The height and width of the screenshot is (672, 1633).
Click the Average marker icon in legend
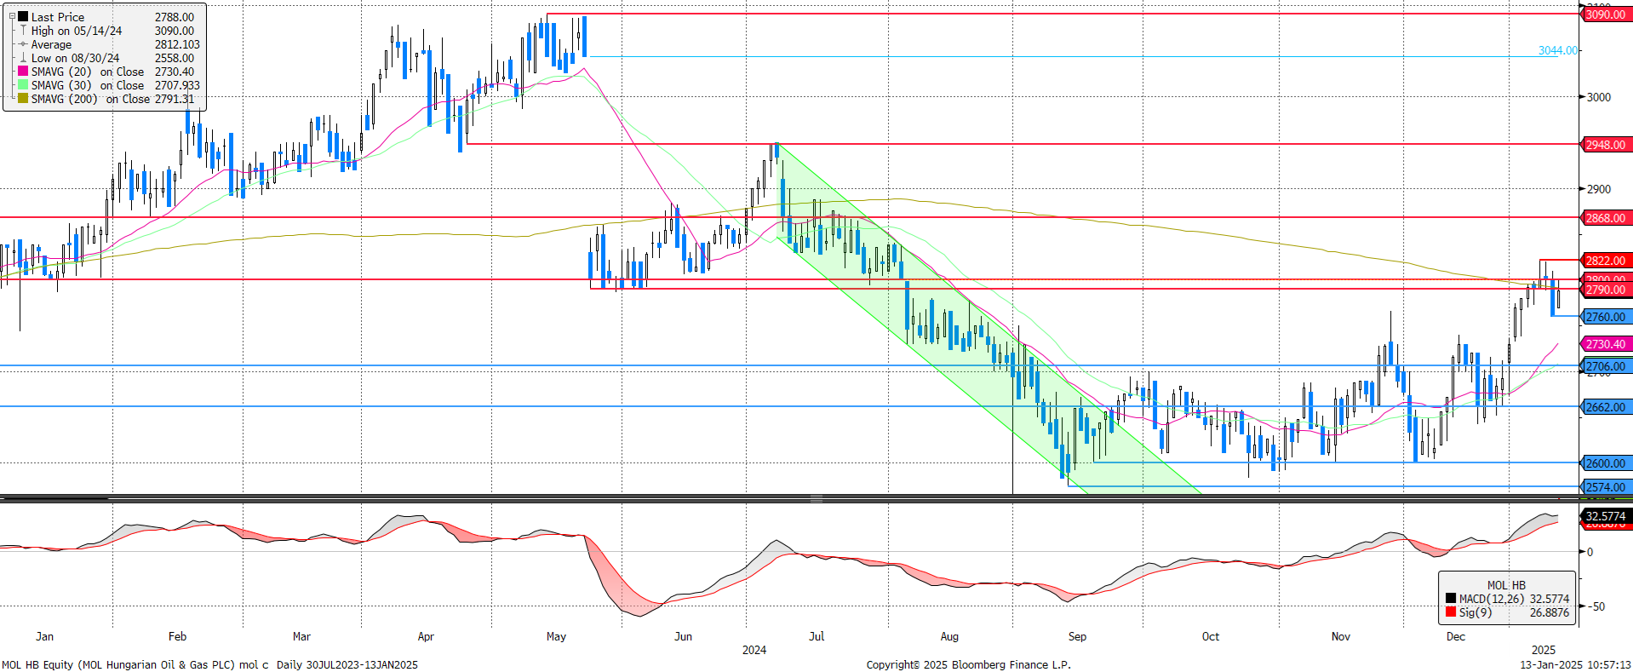tap(23, 44)
